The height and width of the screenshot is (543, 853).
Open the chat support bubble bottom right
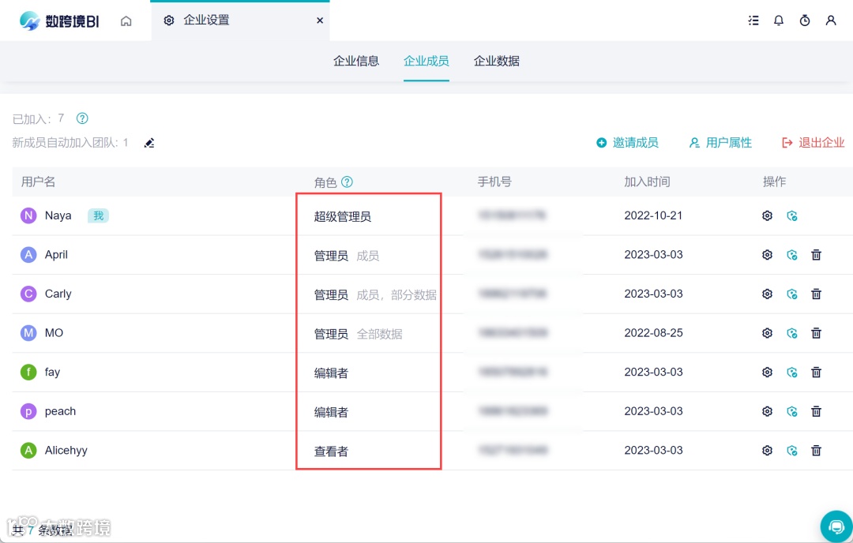(x=836, y=526)
